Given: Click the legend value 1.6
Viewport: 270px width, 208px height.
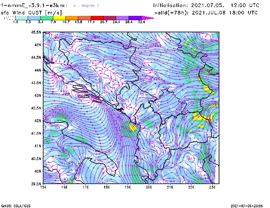Looking at the screenshot, I should 16,22.
